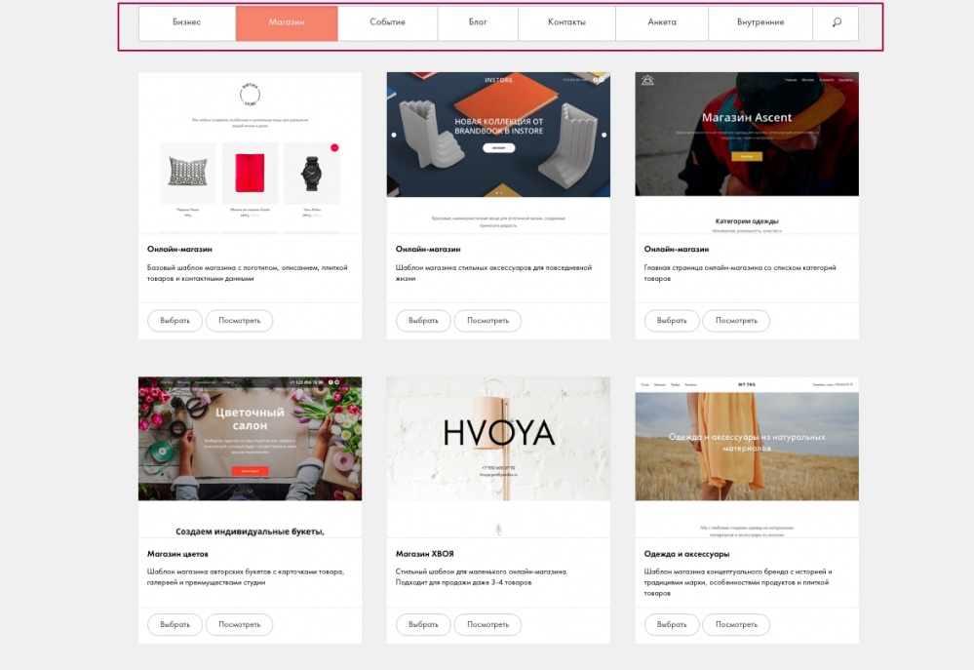
Task: Open the HVOYA thumbnail
Action: 498,456
